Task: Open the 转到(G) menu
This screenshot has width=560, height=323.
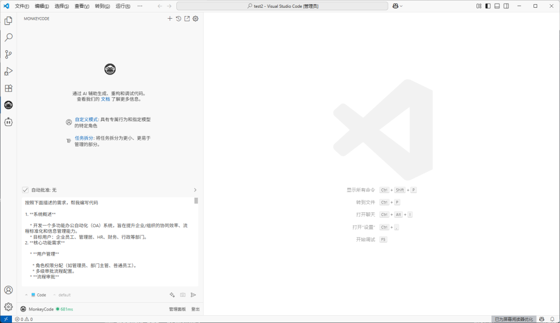Action: pyautogui.click(x=103, y=6)
